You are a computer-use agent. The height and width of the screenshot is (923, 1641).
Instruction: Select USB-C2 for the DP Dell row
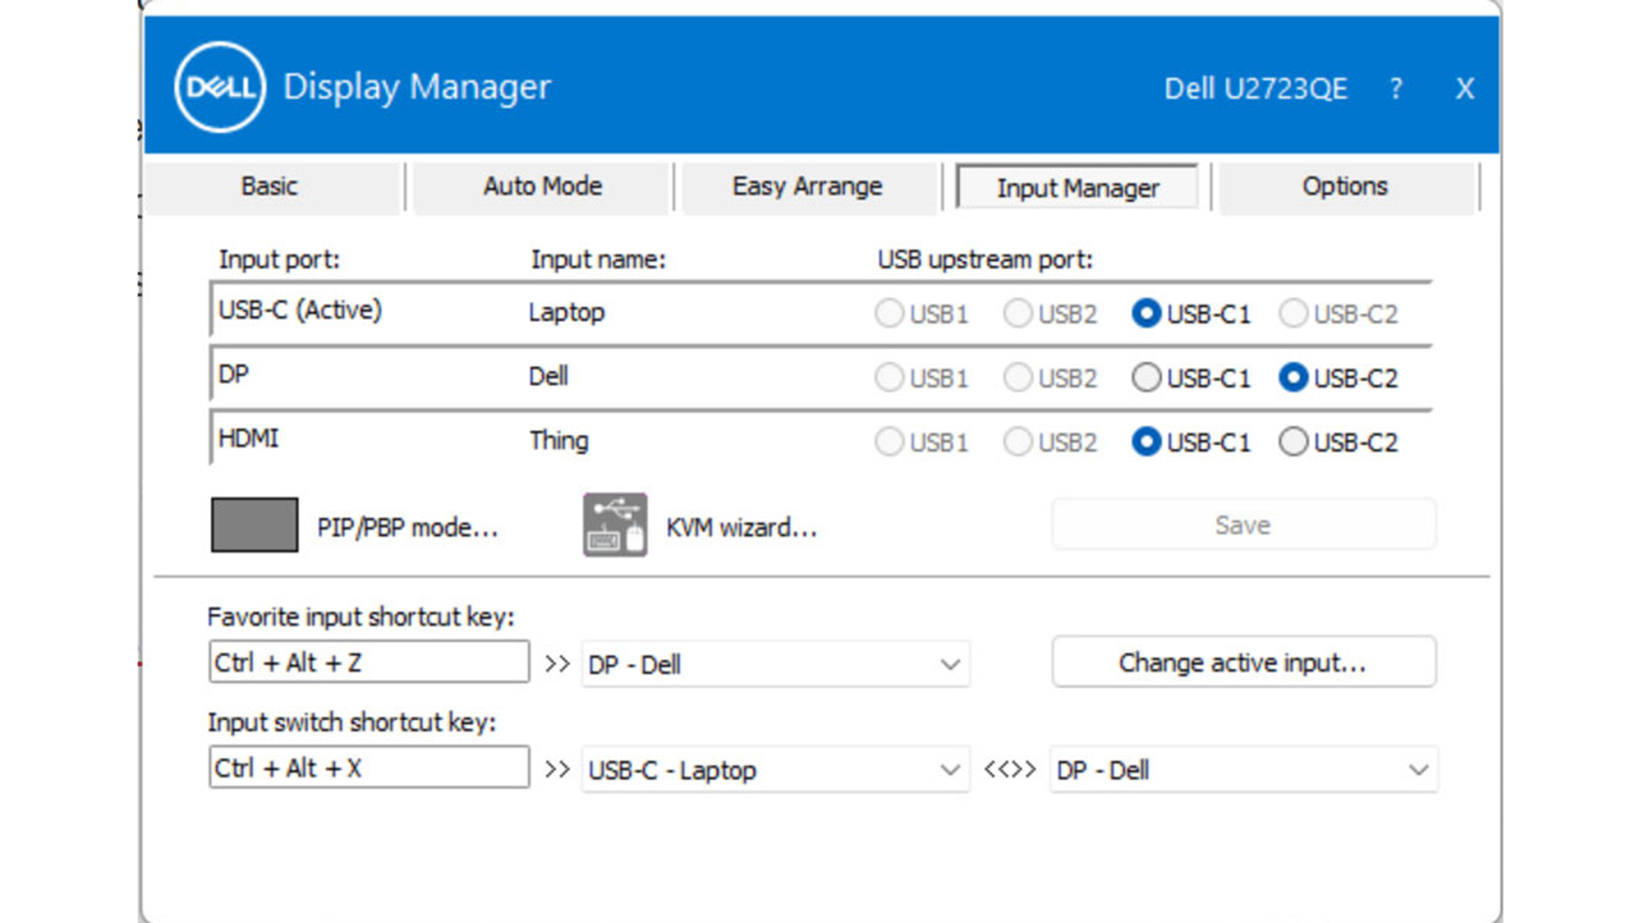pyautogui.click(x=1338, y=378)
